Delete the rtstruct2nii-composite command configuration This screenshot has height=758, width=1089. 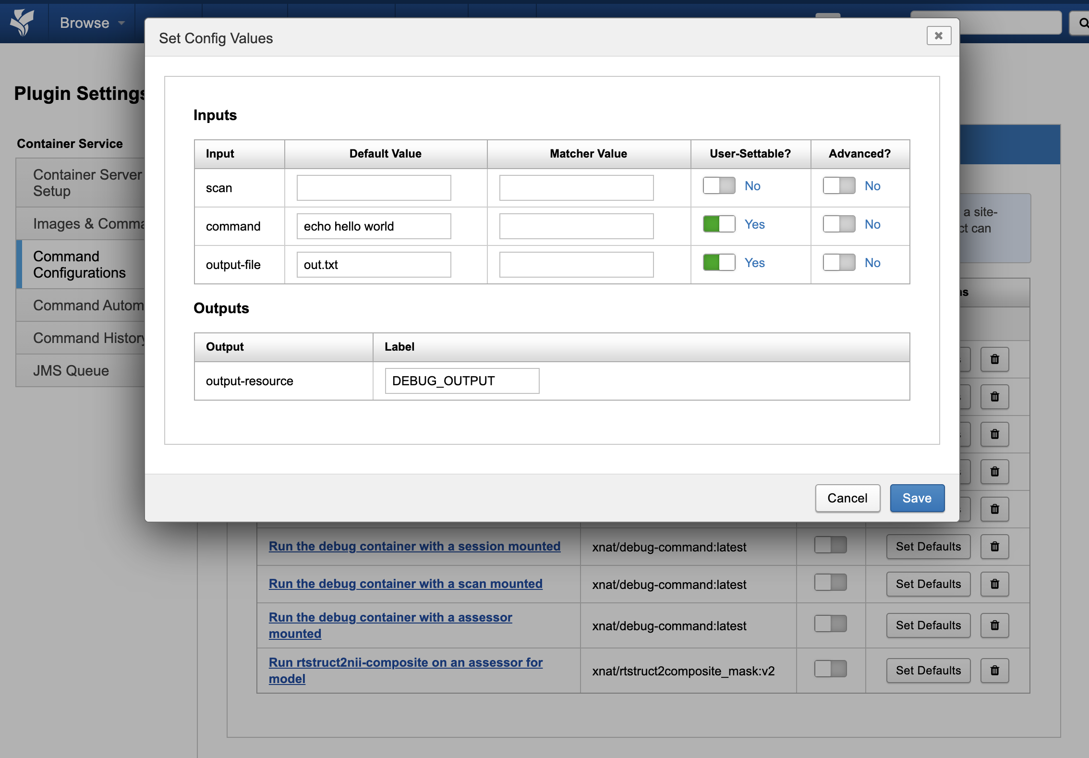coord(994,671)
